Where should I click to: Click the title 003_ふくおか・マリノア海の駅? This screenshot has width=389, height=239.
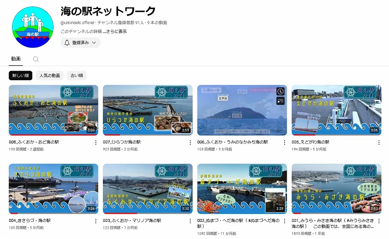[132, 221]
